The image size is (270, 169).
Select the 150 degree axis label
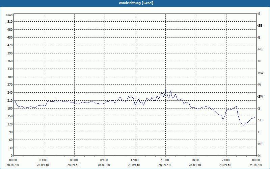click(10, 116)
